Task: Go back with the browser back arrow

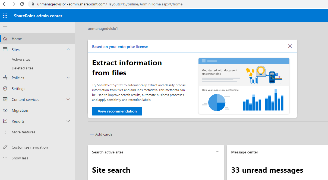Action: tap(4, 4)
